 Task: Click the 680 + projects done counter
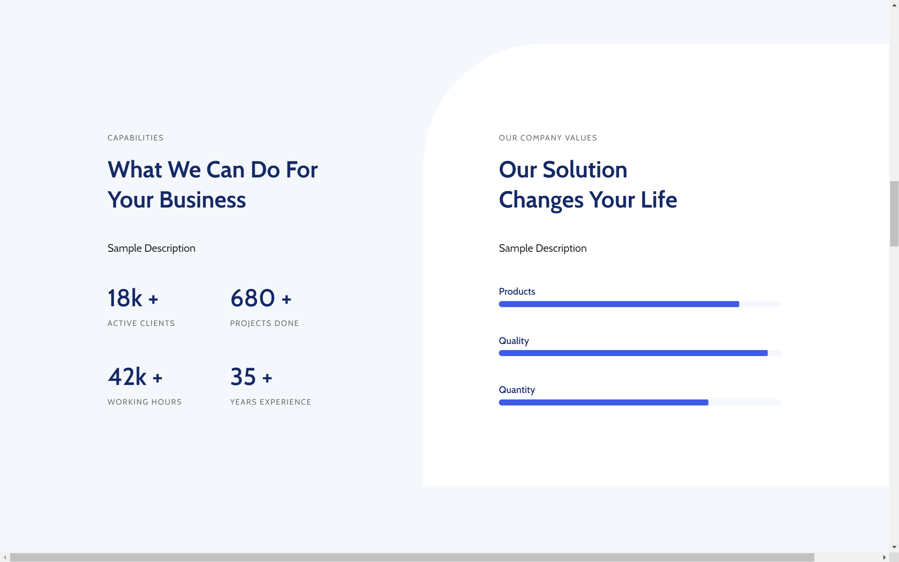(x=260, y=298)
